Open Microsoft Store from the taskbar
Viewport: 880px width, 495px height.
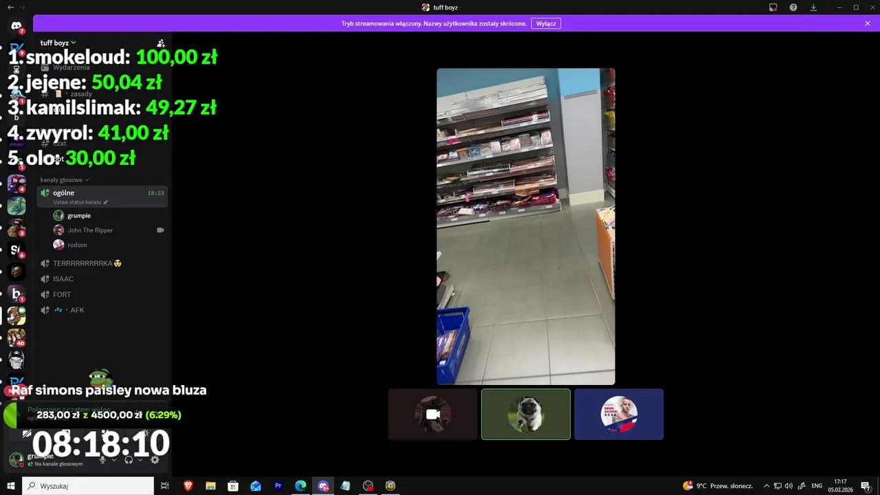pos(233,486)
